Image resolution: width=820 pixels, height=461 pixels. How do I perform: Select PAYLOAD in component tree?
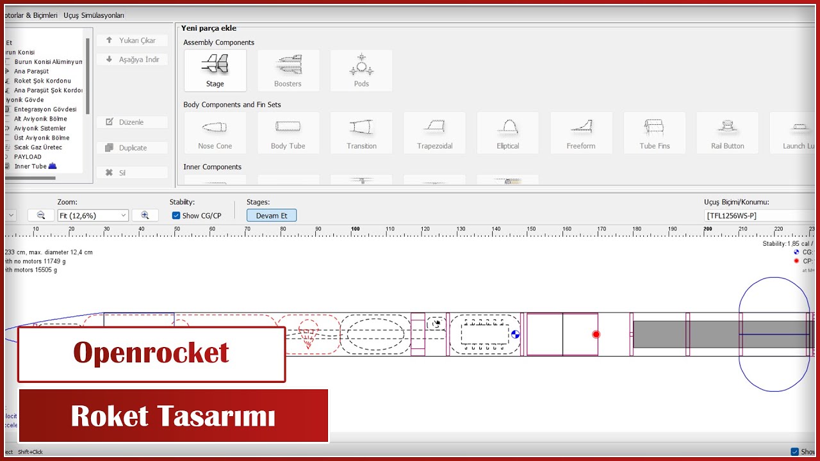pos(28,157)
